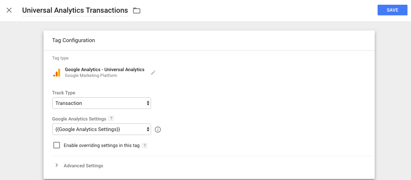This screenshot has width=411, height=180.
Task: Expand the Advanced Settings section
Action: [57, 165]
